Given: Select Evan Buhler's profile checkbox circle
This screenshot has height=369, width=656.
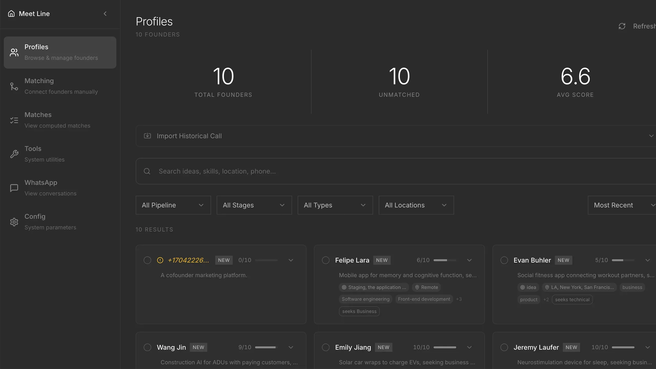Looking at the screenshot, I should pyautogui.click(x=504, y=260).
